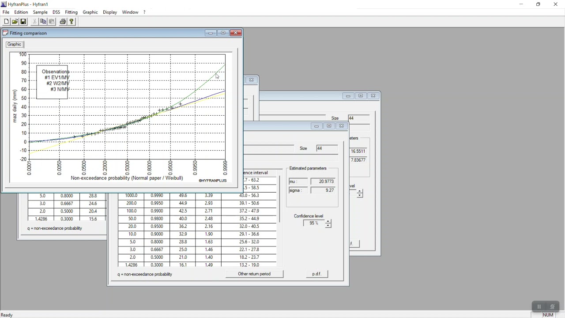
Task: Click the legend entry #1 EV1/MV
Action: click(57, 78)
